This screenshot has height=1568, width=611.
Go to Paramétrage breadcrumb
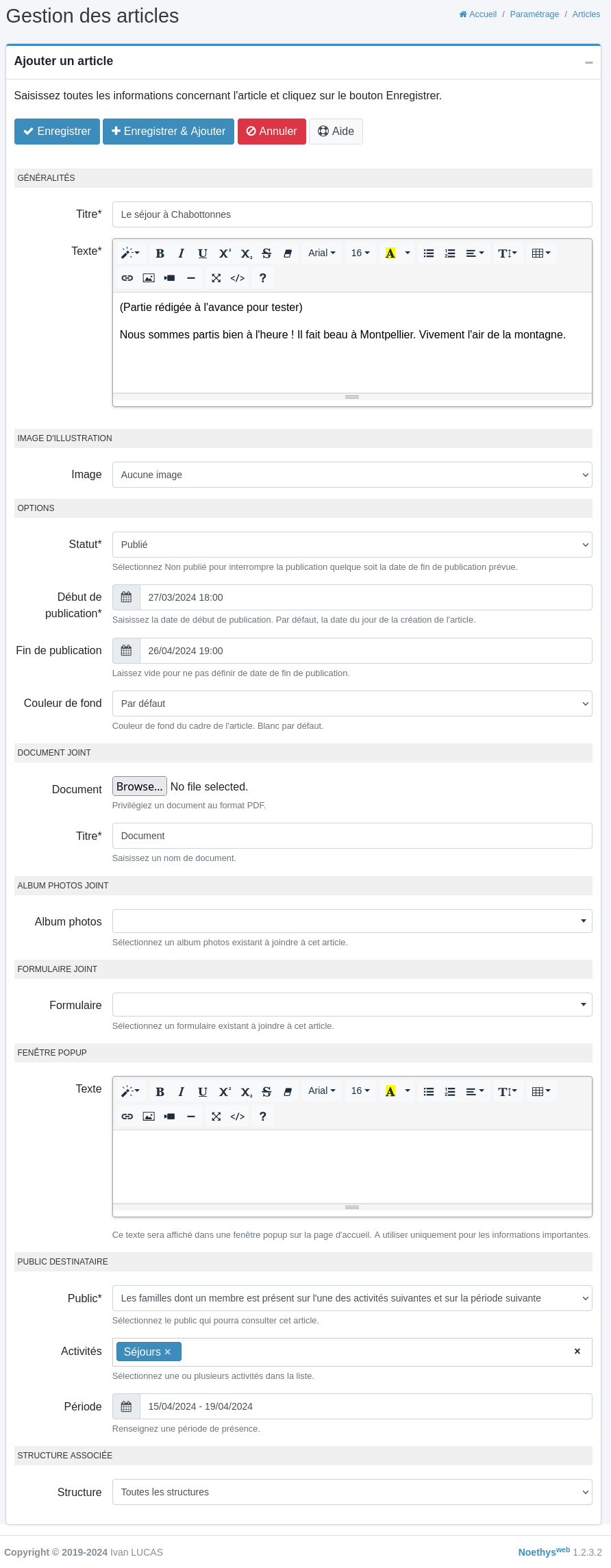534,14
